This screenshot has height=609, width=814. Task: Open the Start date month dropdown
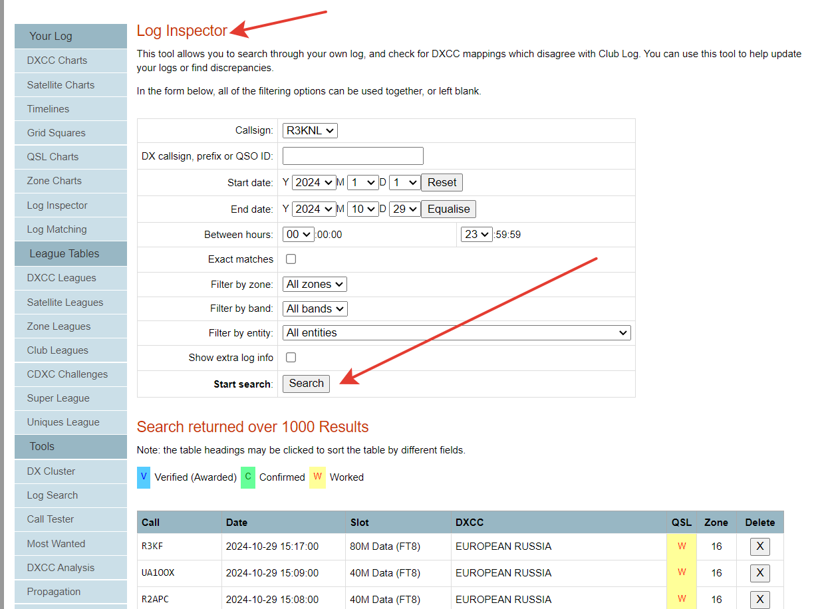click(x=362, y=182)
